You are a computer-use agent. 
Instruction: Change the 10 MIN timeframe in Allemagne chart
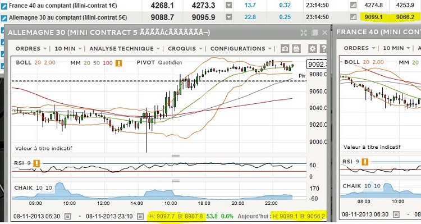pos(68,49)
